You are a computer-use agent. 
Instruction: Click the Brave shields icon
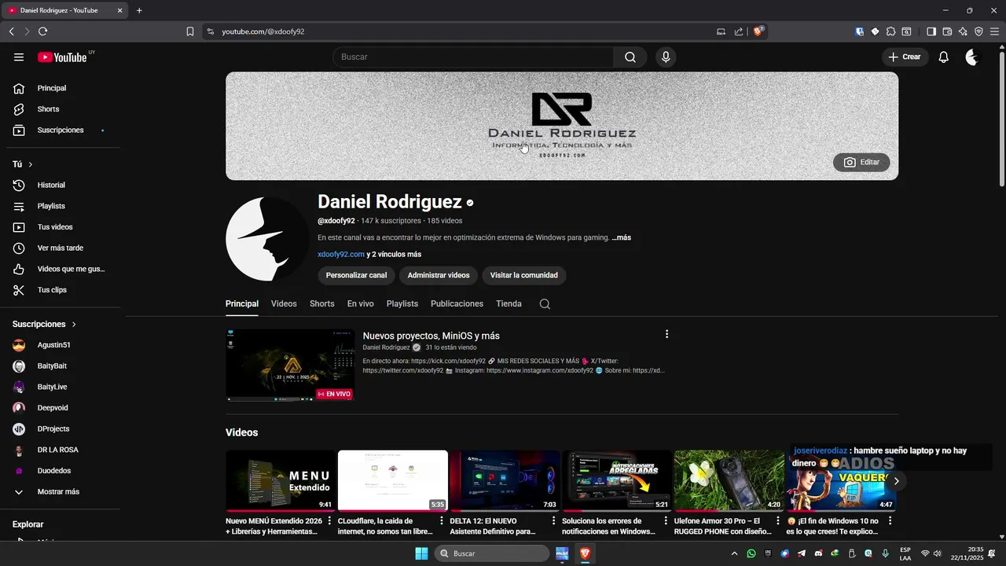[x=758, y=31]
